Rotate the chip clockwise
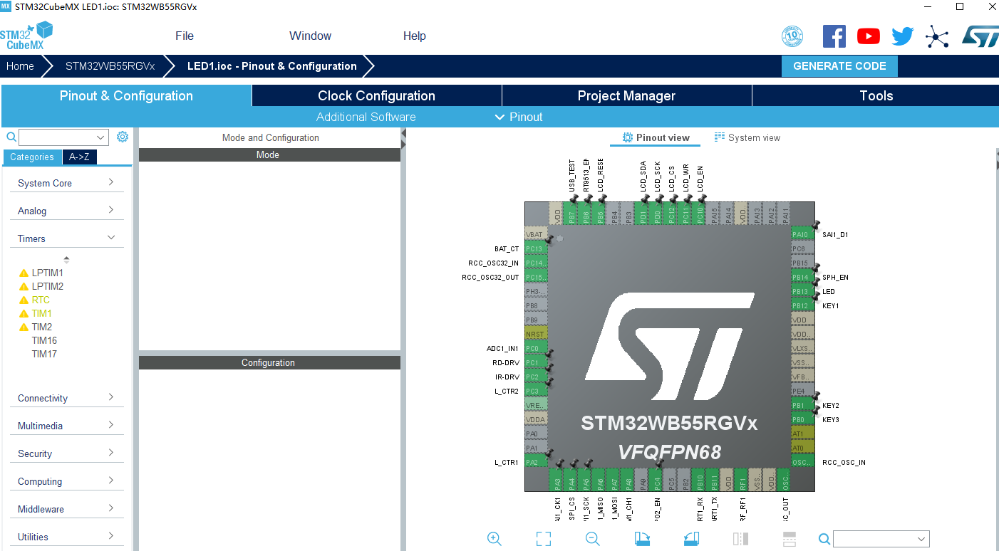Viewport: 999px width, 551px height. pos(642,539)
